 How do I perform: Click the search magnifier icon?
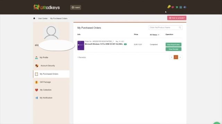click(x=180, y=28)
